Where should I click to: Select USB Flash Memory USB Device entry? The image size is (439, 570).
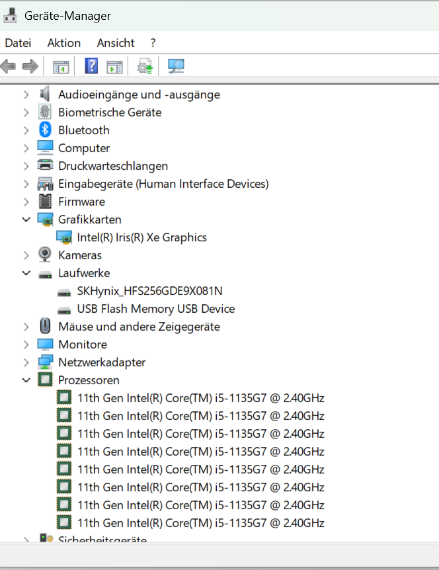156,309
